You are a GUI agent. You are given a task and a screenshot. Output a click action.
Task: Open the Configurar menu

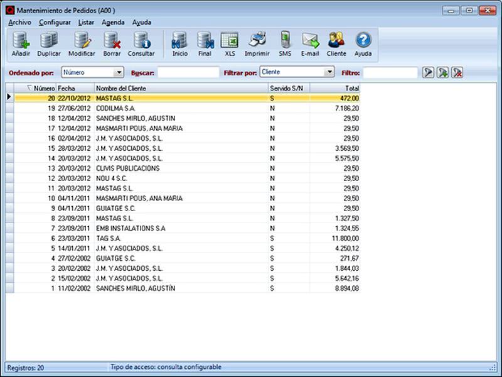(x=55, y=23)
